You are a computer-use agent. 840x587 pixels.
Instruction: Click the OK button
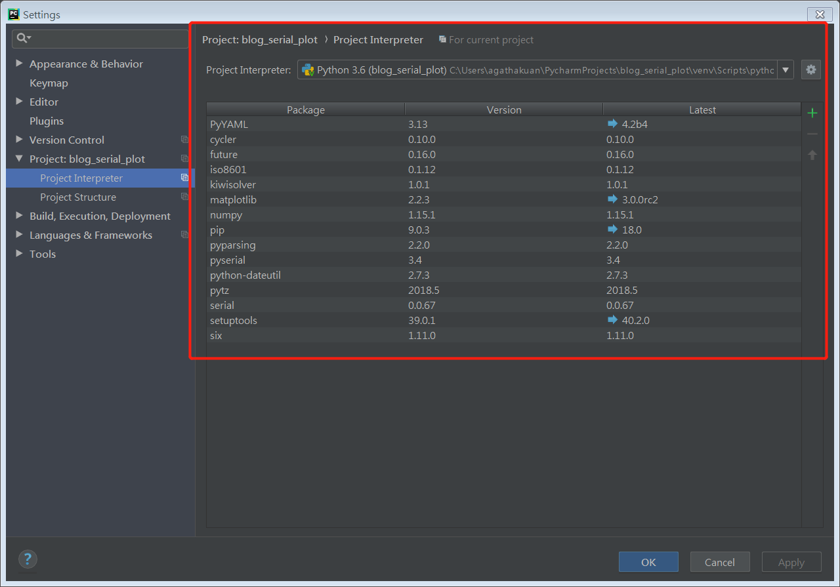coord(648,562)
